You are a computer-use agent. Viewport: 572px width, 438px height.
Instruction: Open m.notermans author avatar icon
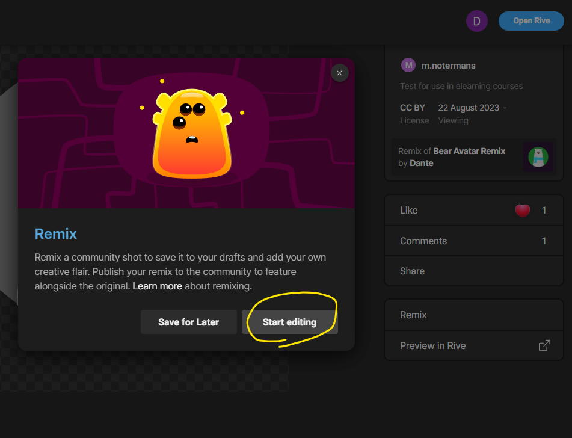(408, 66)
